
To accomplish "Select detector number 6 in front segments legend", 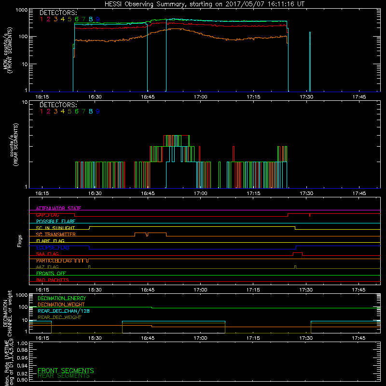I will point(77,19).
